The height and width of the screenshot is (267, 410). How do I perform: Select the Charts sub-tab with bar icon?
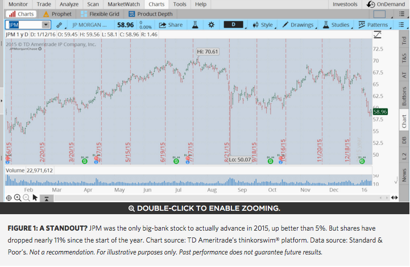tap(21, 14)
